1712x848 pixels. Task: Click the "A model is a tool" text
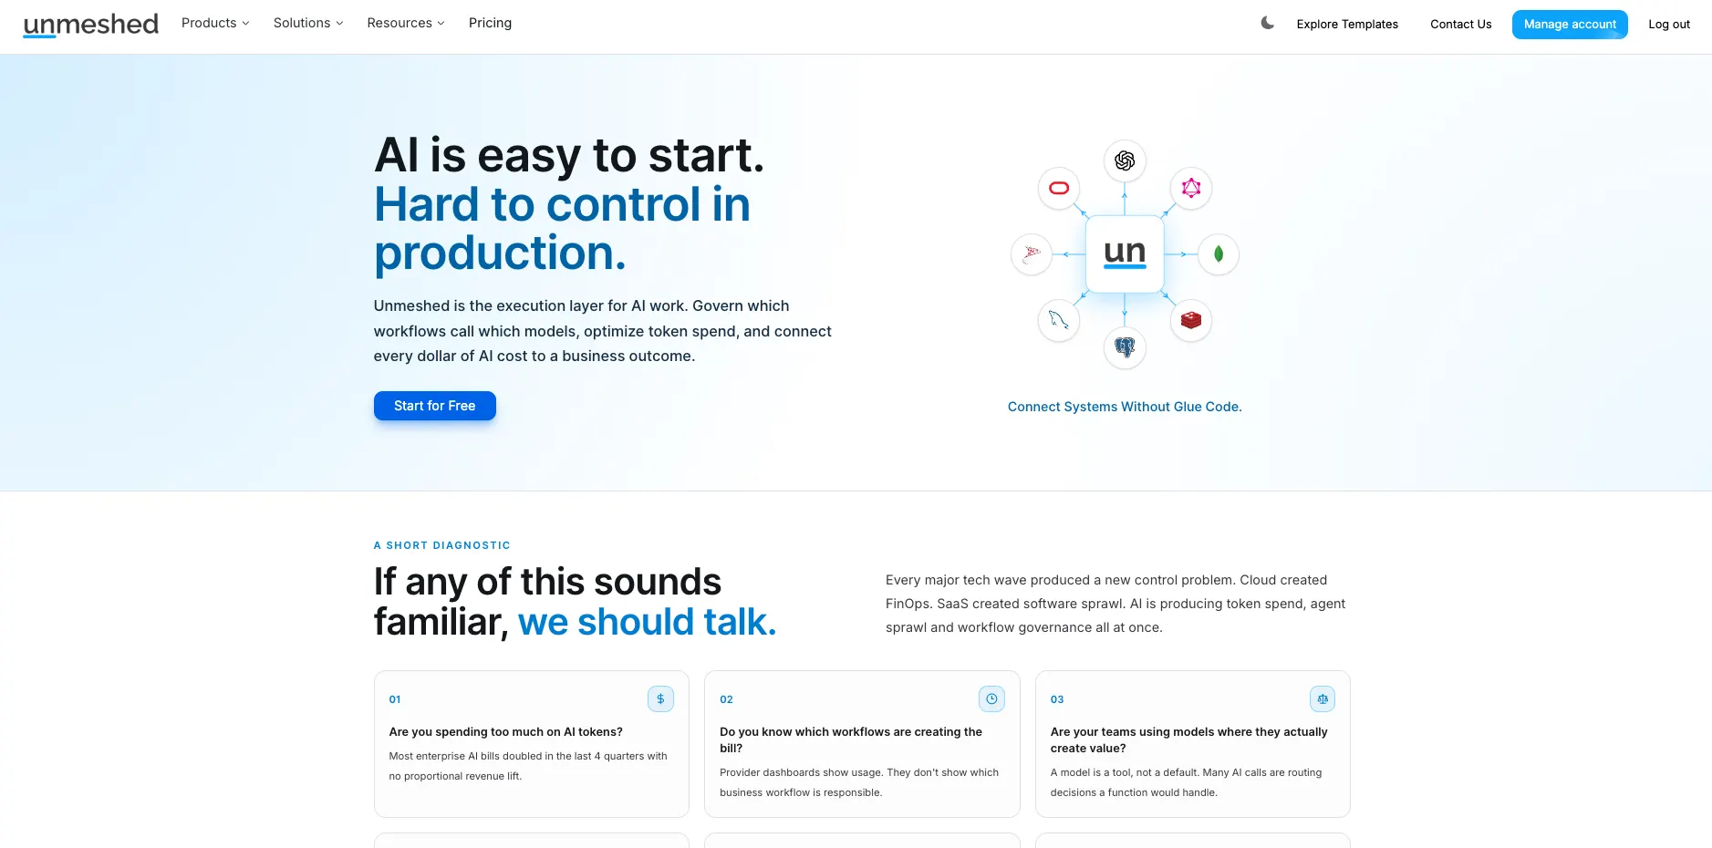click(x=1186, y=782)
